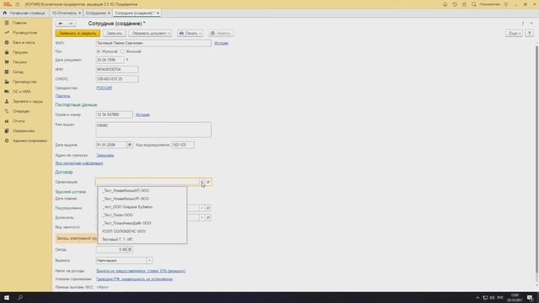Open Руководителю section in sidebar
The width and height of the screenshot is (539, 303).
tap(24, 33)
